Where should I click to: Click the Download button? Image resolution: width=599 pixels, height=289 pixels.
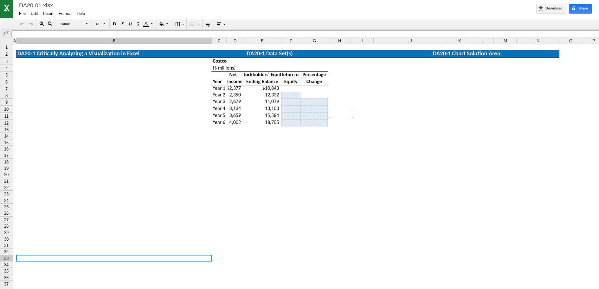tap(551, 8)
